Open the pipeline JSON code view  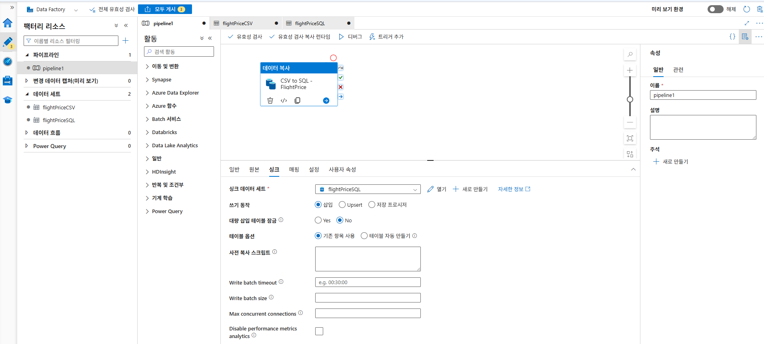click(732, 36)
